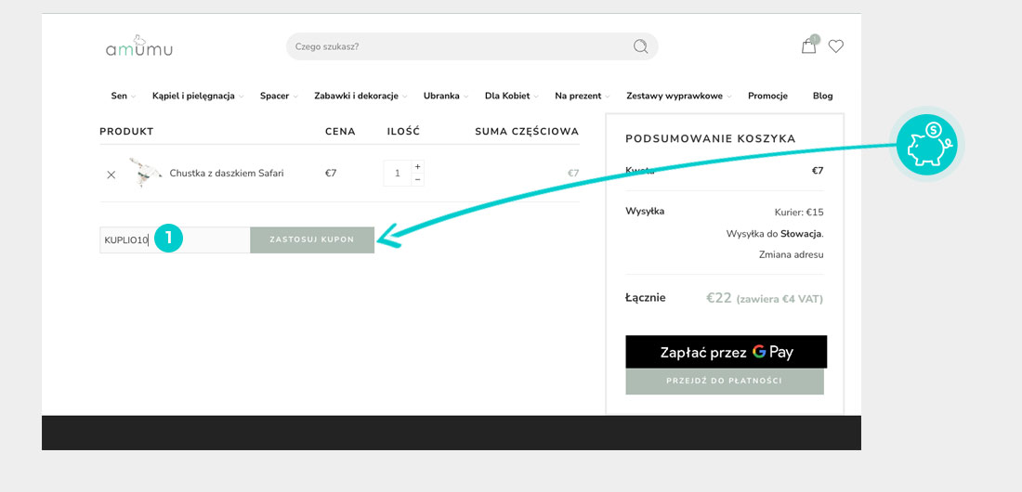This screenshot has width=1022, height=492.
Task: Open the Blog menu item
Action: [x=822, y=96]
